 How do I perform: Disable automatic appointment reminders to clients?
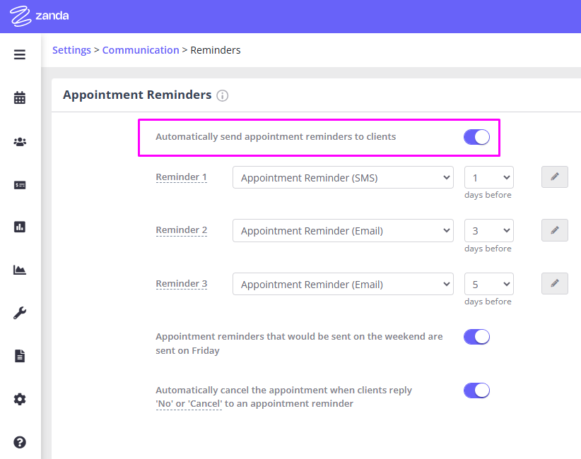point(476,137)
